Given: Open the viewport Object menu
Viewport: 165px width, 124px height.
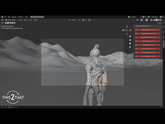Looking at the screenshot, I should (35, 20).
